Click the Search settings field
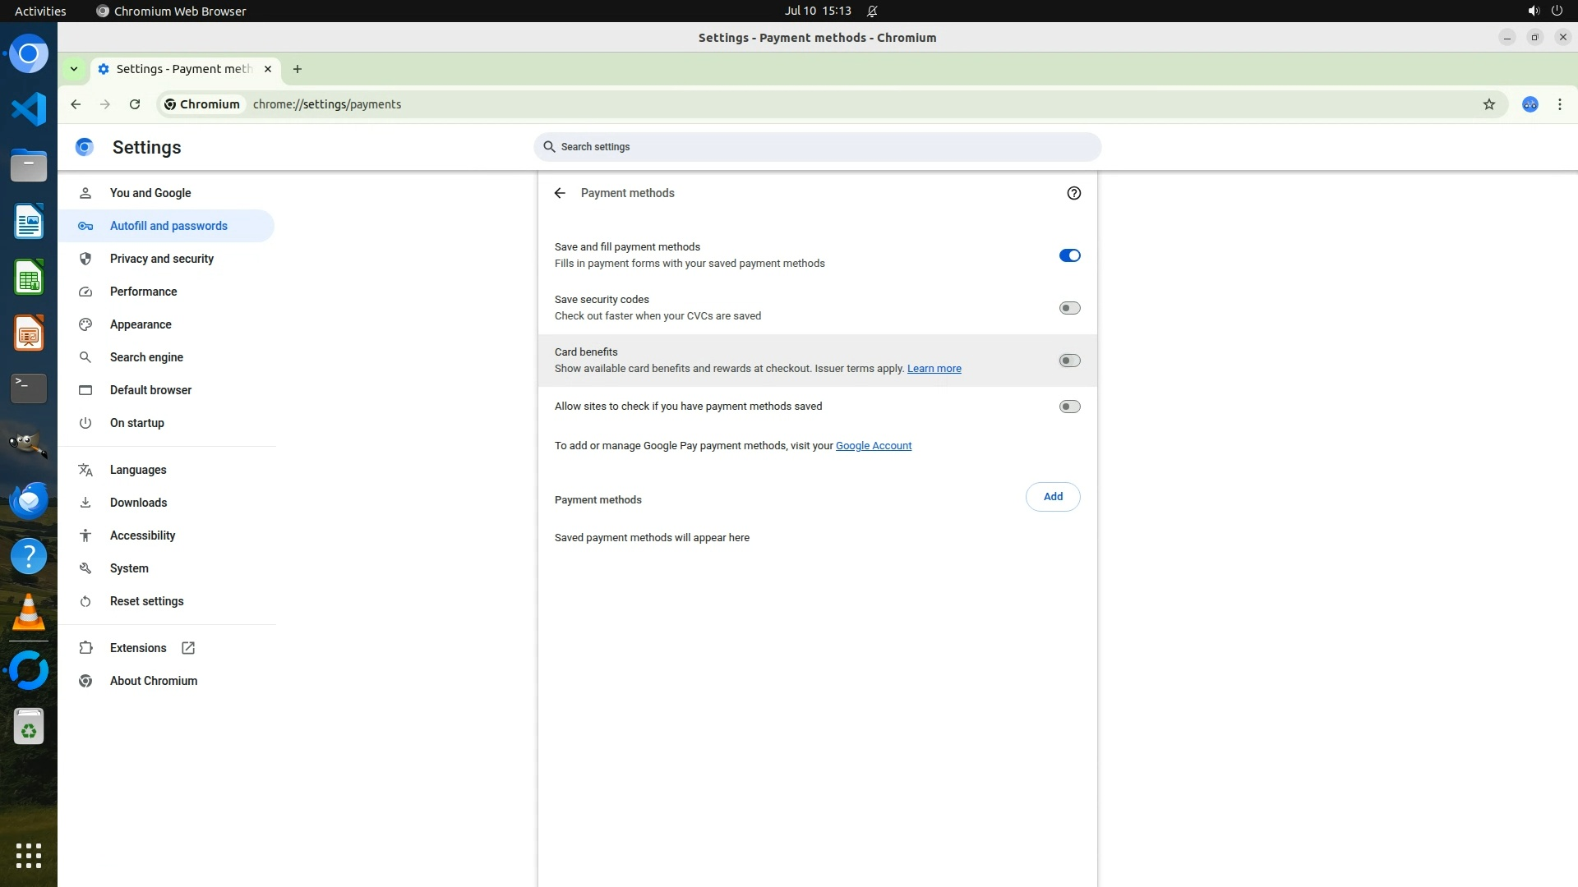This screenshot has width=1578, height=887. click(817, 147)
